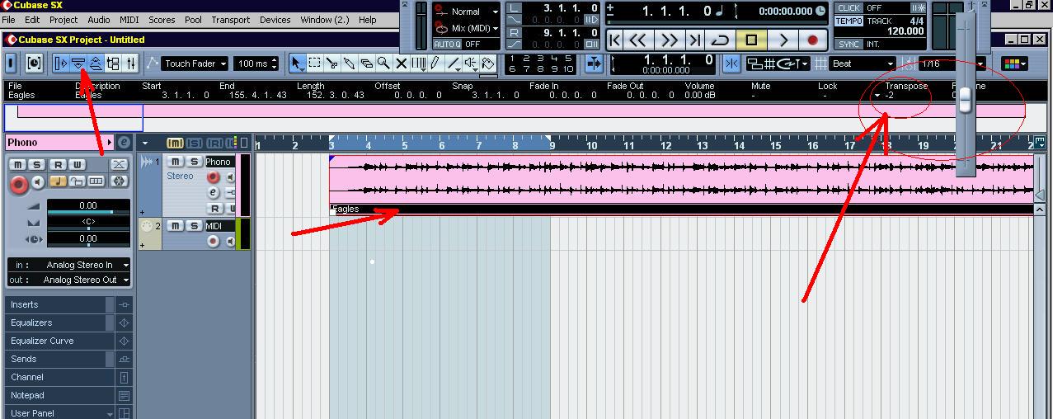Open the Normal record mode dropdown

(x=466, y=12)
